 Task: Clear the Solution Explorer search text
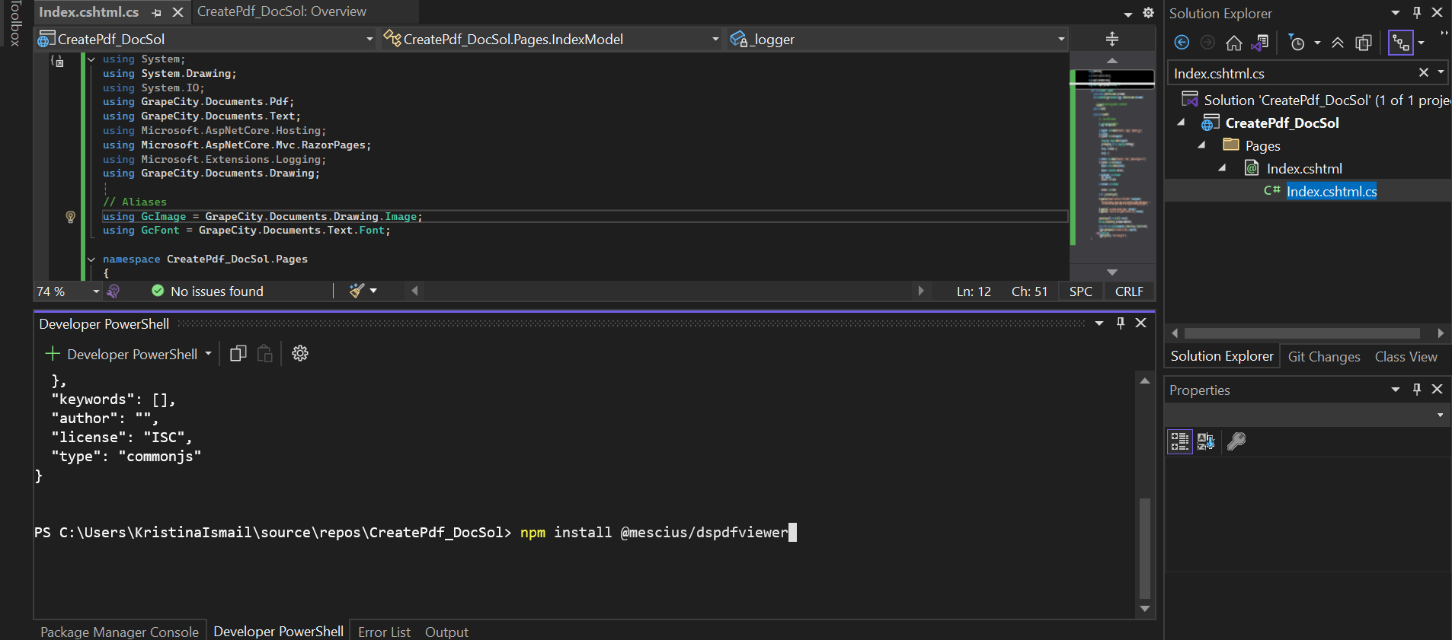point(1423,72)
